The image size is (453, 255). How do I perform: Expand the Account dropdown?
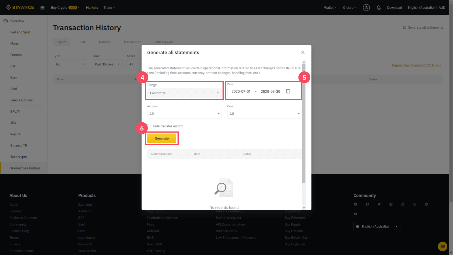[x=184, y=114]
